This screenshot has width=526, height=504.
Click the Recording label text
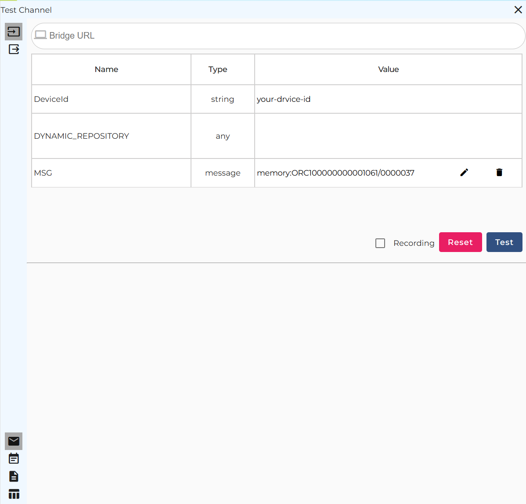coord(414,243)
